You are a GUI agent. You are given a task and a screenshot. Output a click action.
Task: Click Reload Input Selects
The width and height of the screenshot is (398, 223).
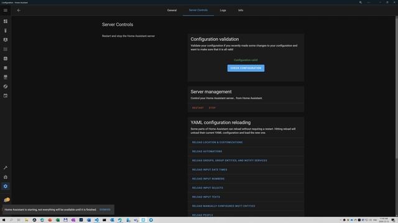[207, 188]
